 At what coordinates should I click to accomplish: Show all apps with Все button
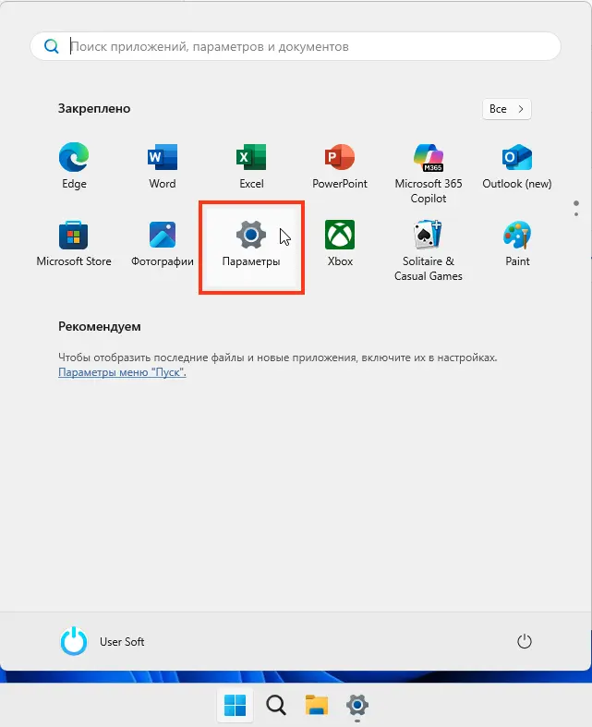tap(506, 109)
